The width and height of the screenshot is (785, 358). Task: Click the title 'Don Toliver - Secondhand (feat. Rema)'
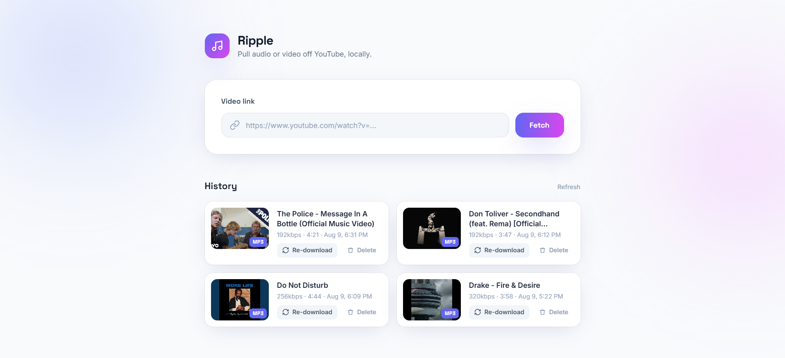click(514, 219)
